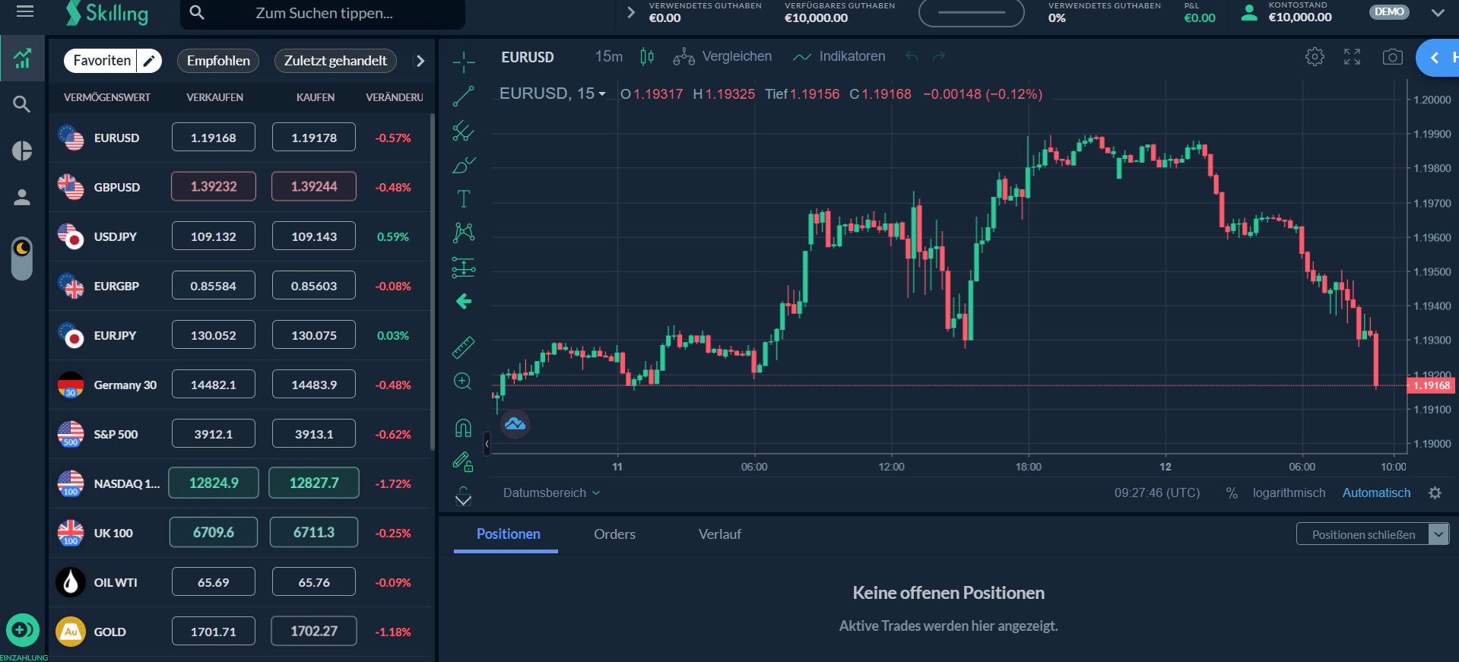Switch to the Orders tab

tap(614, 534)
